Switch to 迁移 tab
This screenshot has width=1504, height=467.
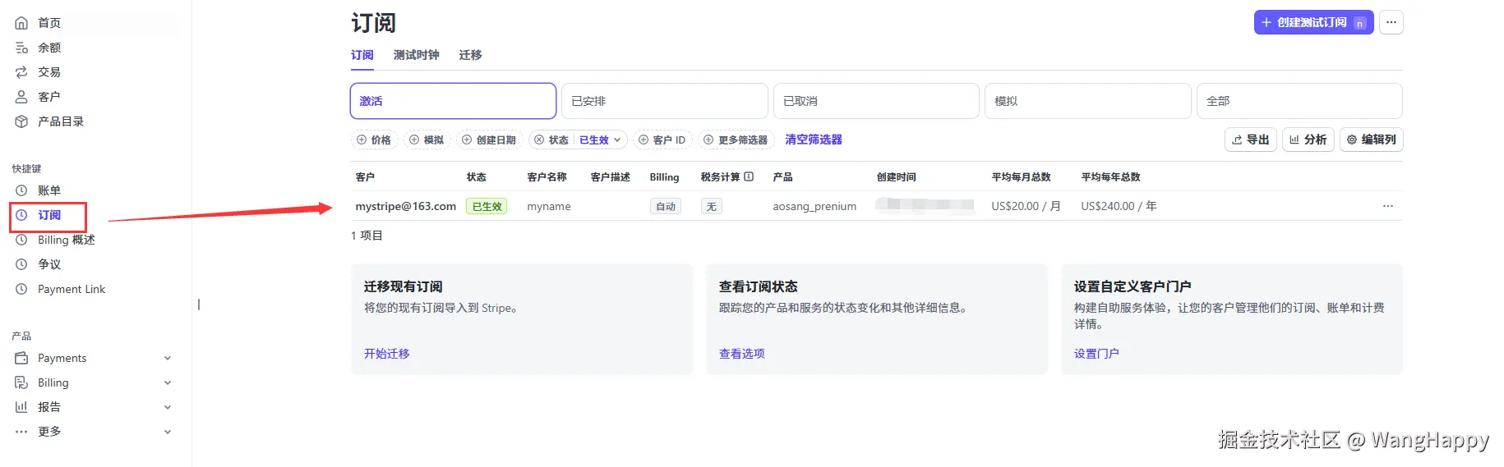pos(470,55)
